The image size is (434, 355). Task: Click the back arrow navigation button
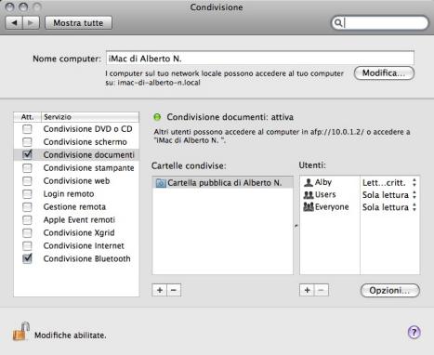pyautogui.click(x=14, y=23)
